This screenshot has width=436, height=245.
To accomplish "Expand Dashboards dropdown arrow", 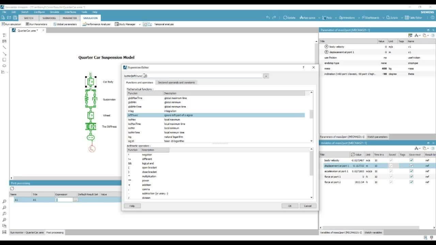I will 383,18.
